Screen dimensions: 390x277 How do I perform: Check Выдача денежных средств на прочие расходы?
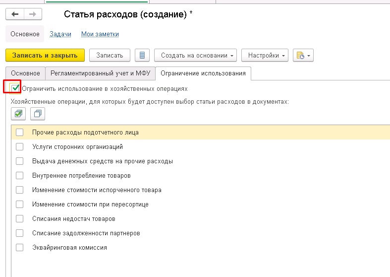click(x=19, y=161)
